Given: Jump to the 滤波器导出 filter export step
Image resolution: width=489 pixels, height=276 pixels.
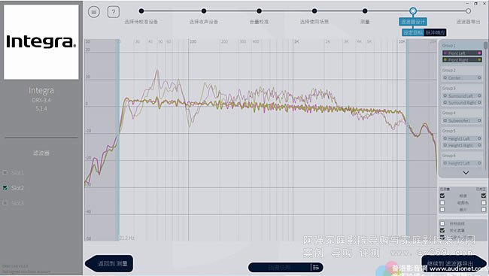Looking at the screenshot, I should coord(468,11).
